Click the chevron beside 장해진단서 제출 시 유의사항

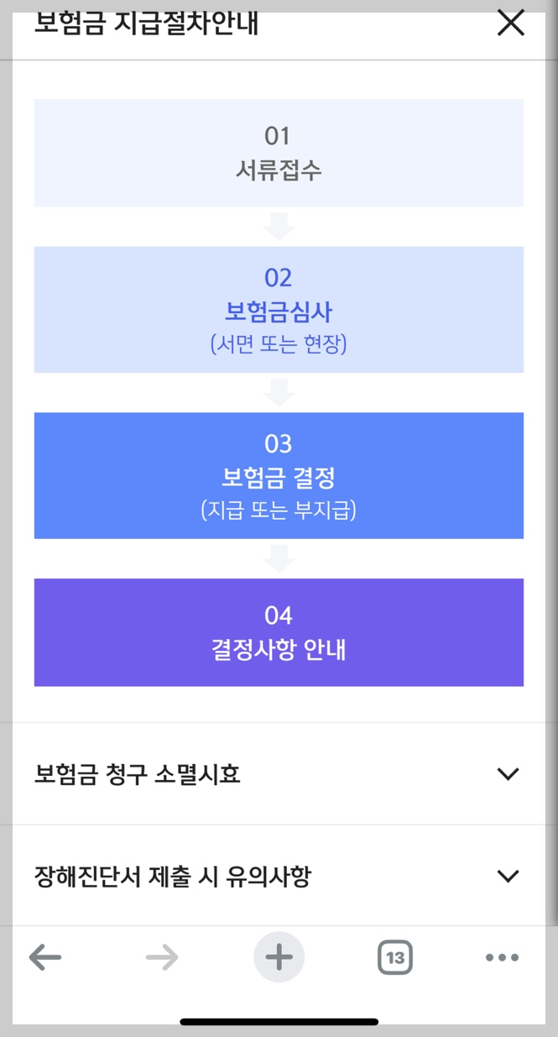[508, 876]
